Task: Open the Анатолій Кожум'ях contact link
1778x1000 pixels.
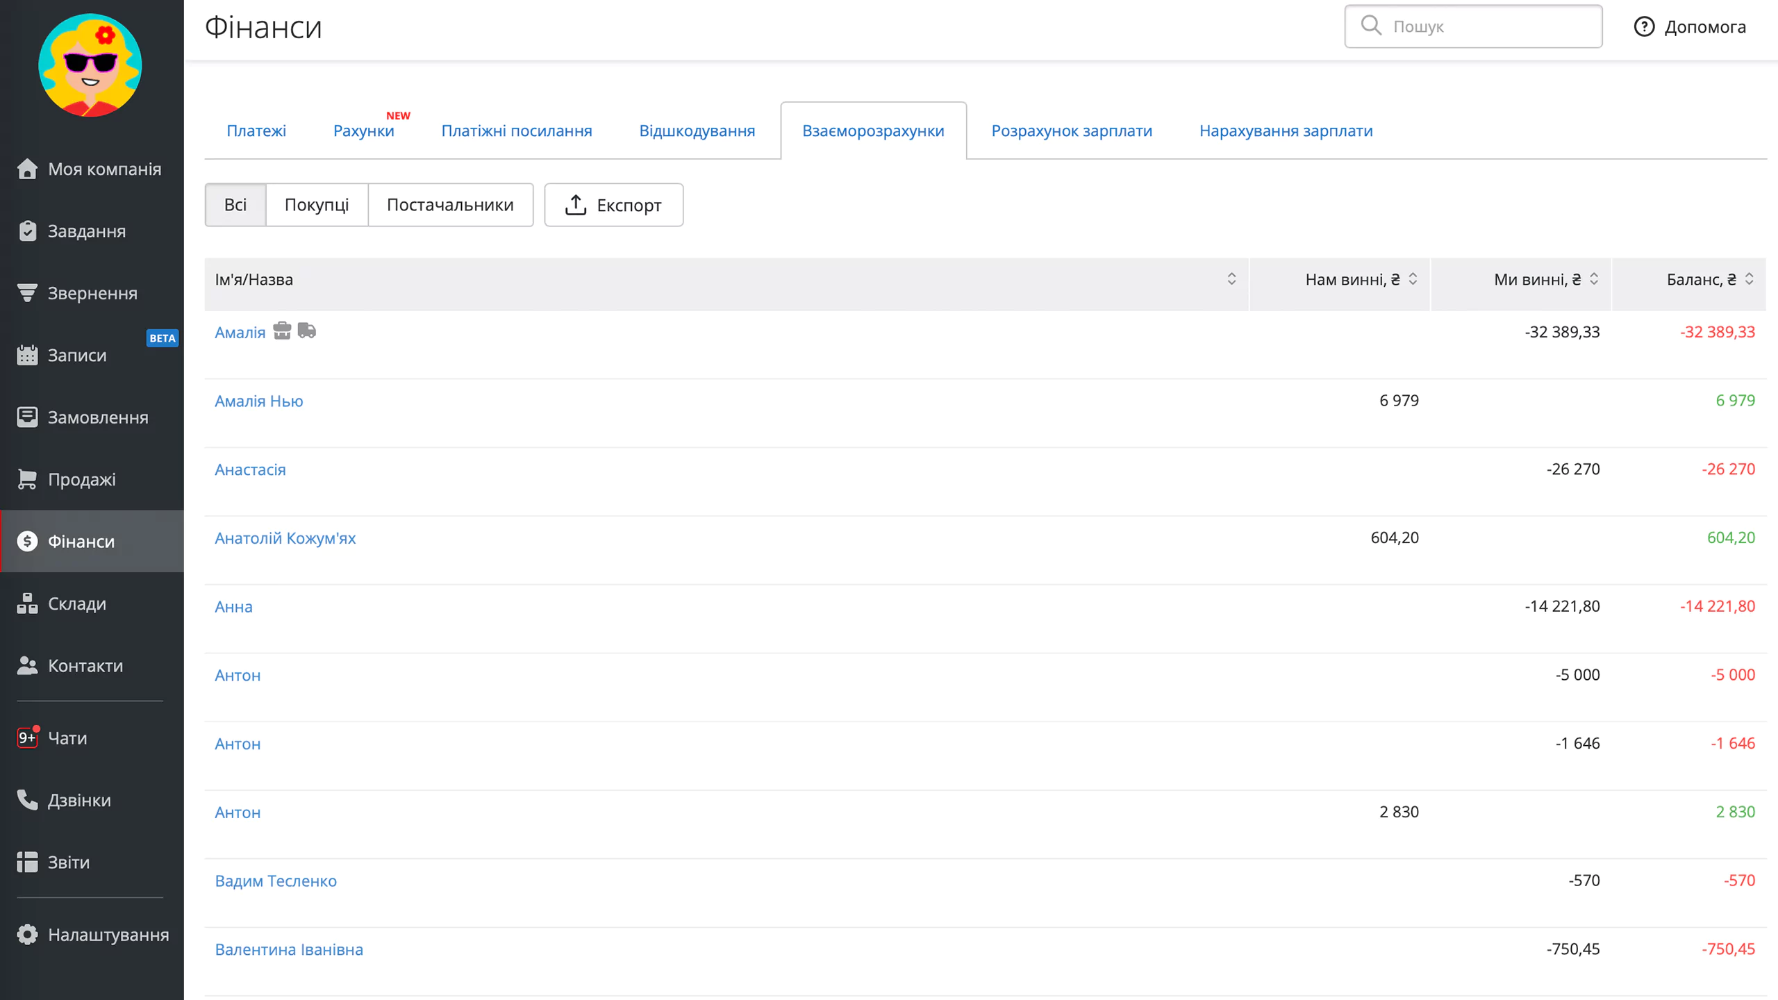Action: coord(285,538)
